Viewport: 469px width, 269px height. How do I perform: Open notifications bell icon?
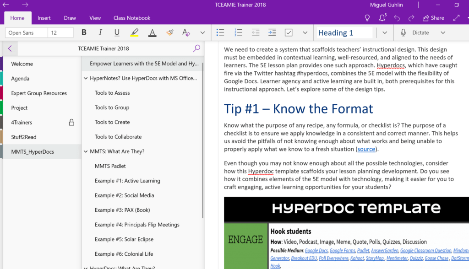382,18
